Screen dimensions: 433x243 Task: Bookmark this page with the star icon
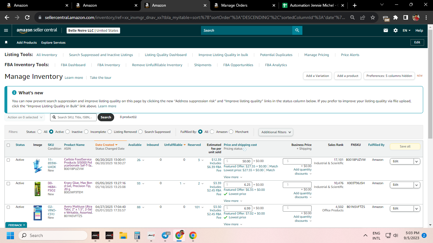pos(373,17)
